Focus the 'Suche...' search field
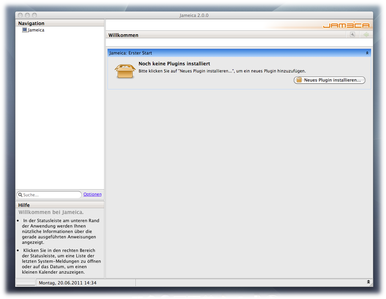 point(49,195)
